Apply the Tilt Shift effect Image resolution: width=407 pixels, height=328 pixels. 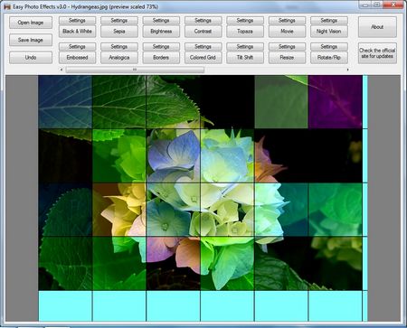pos(245,58)
